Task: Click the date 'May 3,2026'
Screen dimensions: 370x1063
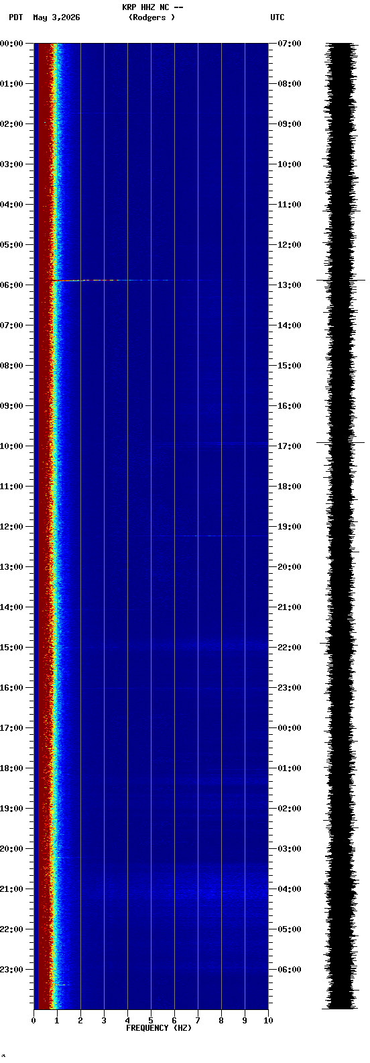Action: point(56,17)
